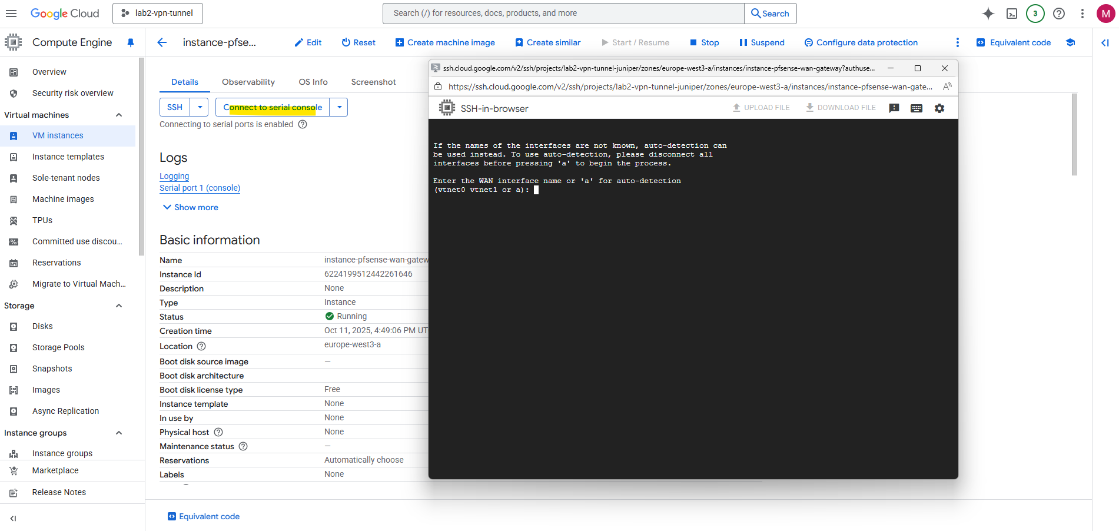Open the main navigation hamburger menu

pos(11,14)
